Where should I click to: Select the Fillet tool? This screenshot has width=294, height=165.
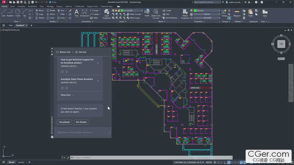coord(61,14)
